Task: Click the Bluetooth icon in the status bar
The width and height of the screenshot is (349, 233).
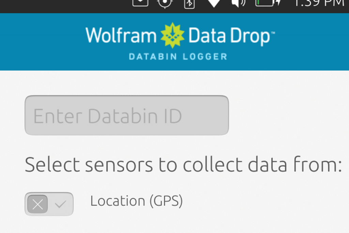Action: tap(189, 4)
